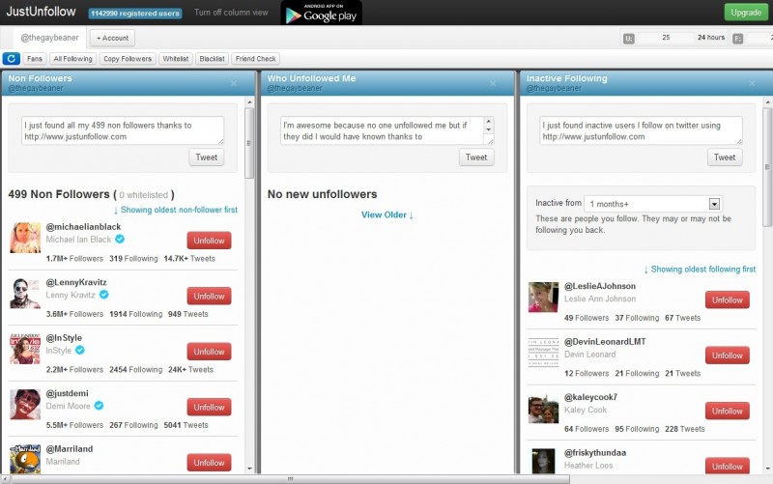The image size is (773, 484).
Task: Click the @michaelianblack username
Action: (x=83, y=227)
